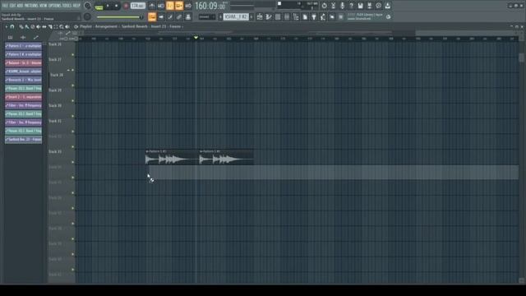
Task: Select the KSHMR_Acoust picker item
Action: point(24,72)
